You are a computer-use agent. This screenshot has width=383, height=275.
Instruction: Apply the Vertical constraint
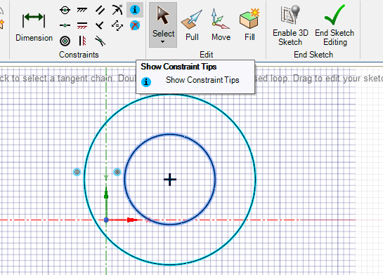coord(82,41)
